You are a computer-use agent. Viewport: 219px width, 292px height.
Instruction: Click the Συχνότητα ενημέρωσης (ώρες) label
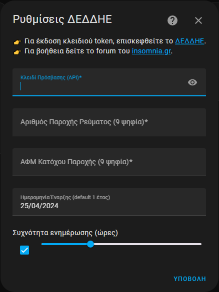(65, 233)
